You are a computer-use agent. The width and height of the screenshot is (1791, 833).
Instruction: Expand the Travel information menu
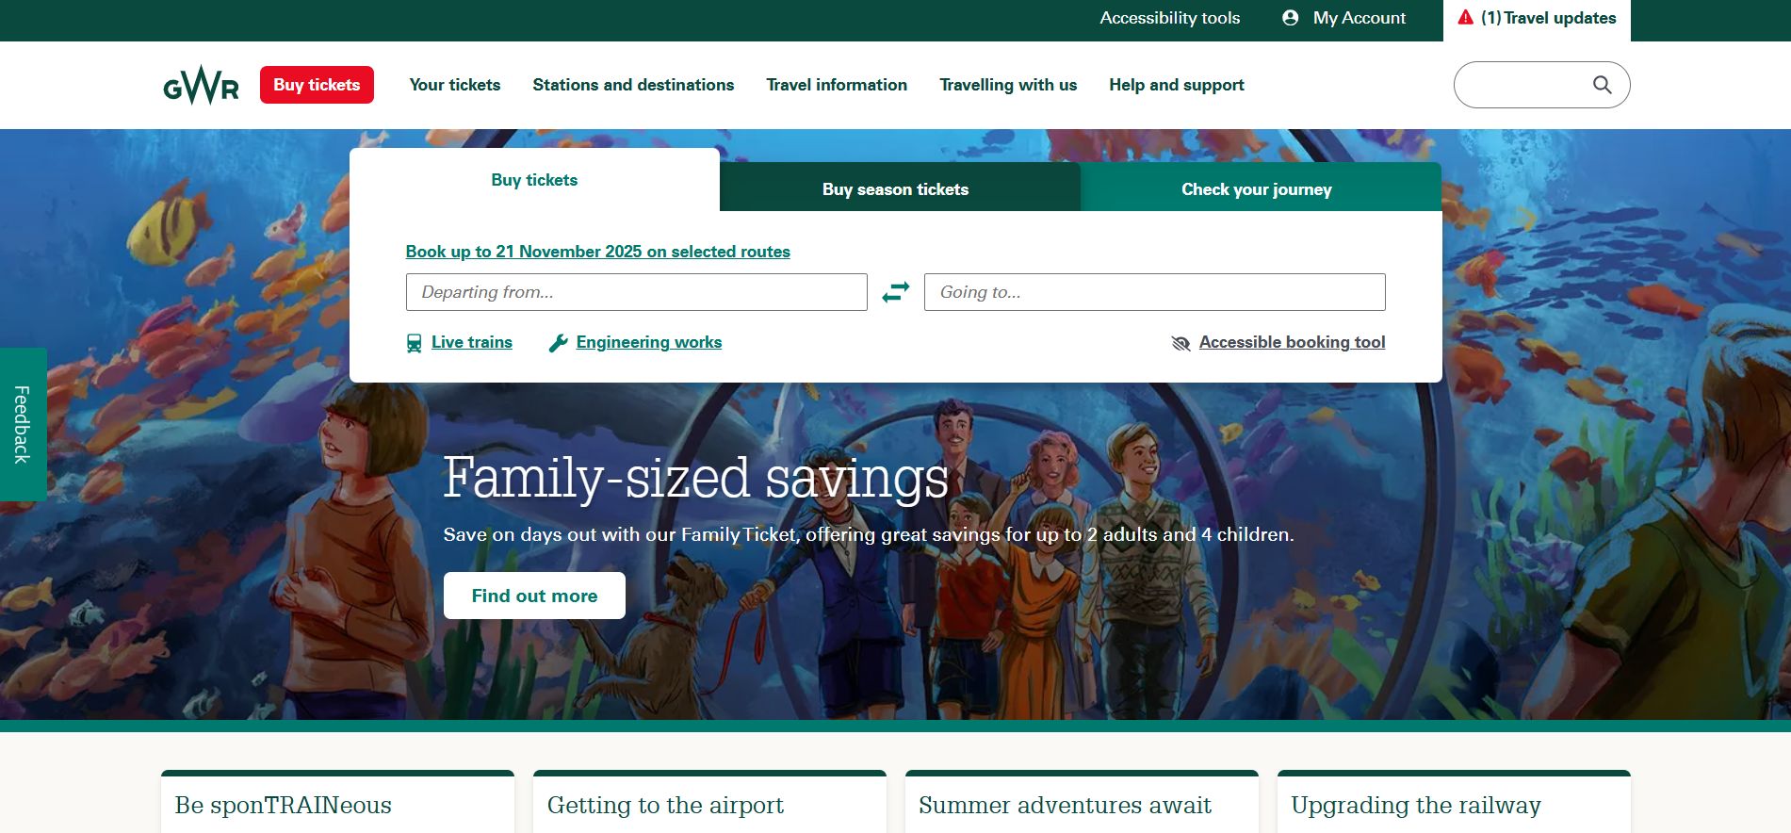(x=837, y=85)
